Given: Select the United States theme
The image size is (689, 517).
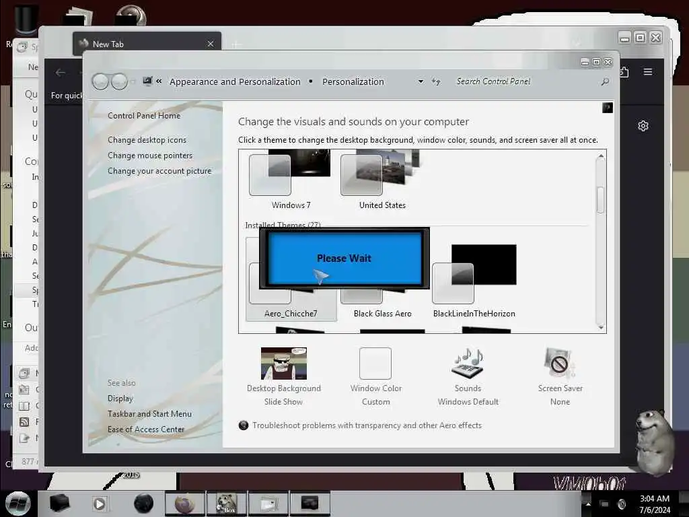Looking at the screenshot, I should [x=382, y=180].
